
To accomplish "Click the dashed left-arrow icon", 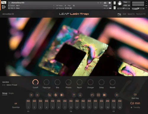I will (92, 95).
